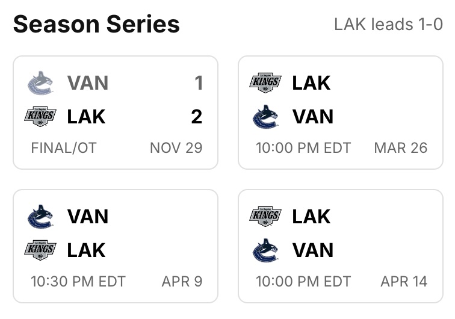Open the Kings logo on the Apr 14 card
Viewport: 455px width, 319px height.
pos(265,216)
